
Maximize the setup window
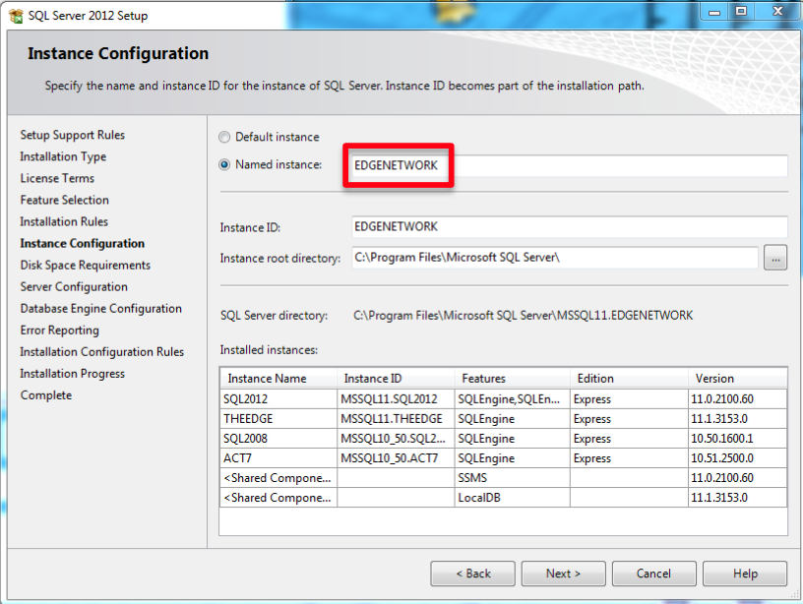click(741, 11)
